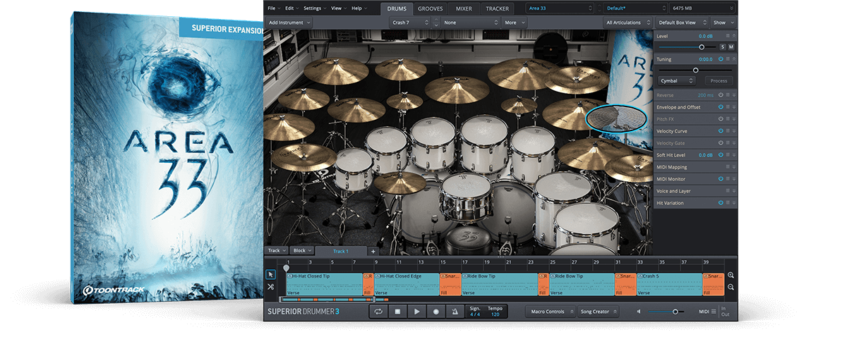The width and height of the screenshot is (847, 344).
Task: Open the None dropdown
Action: (x=470, y=23)
